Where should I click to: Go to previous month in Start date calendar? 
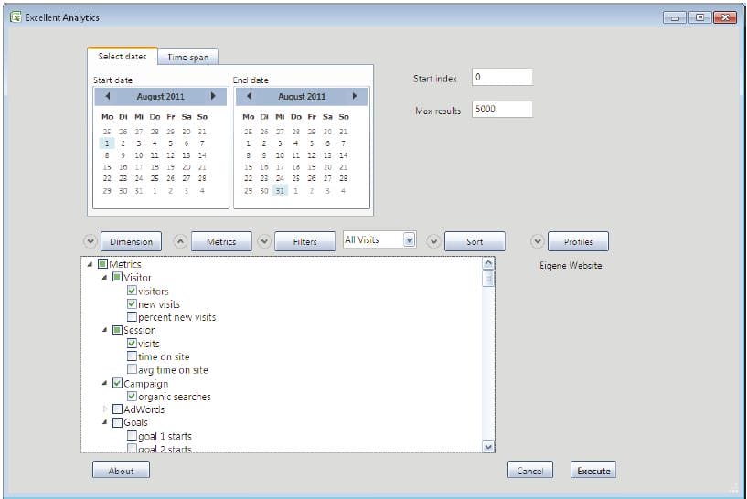click(x=108, y=96)
